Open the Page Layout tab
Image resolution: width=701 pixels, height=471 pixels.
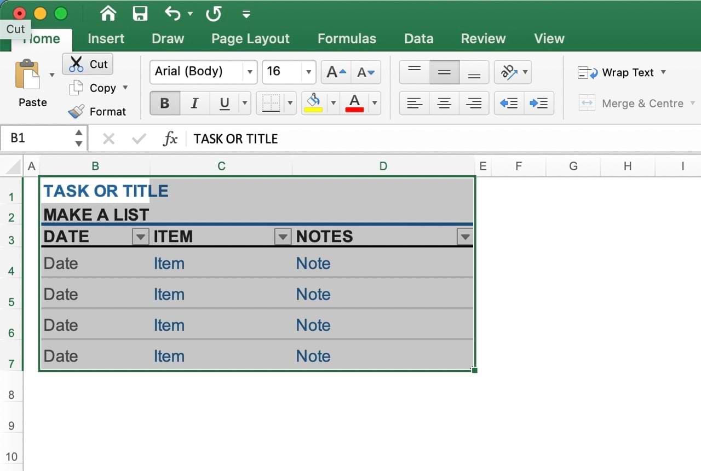[x=250, y=38]
